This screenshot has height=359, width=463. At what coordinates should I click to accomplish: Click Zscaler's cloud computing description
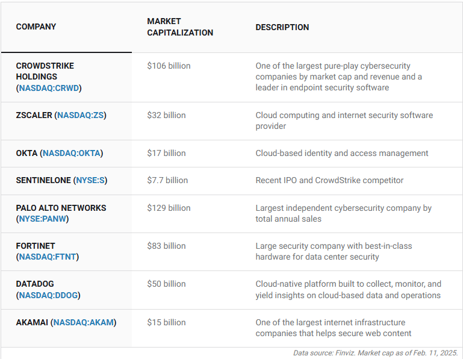pos(344,120)
